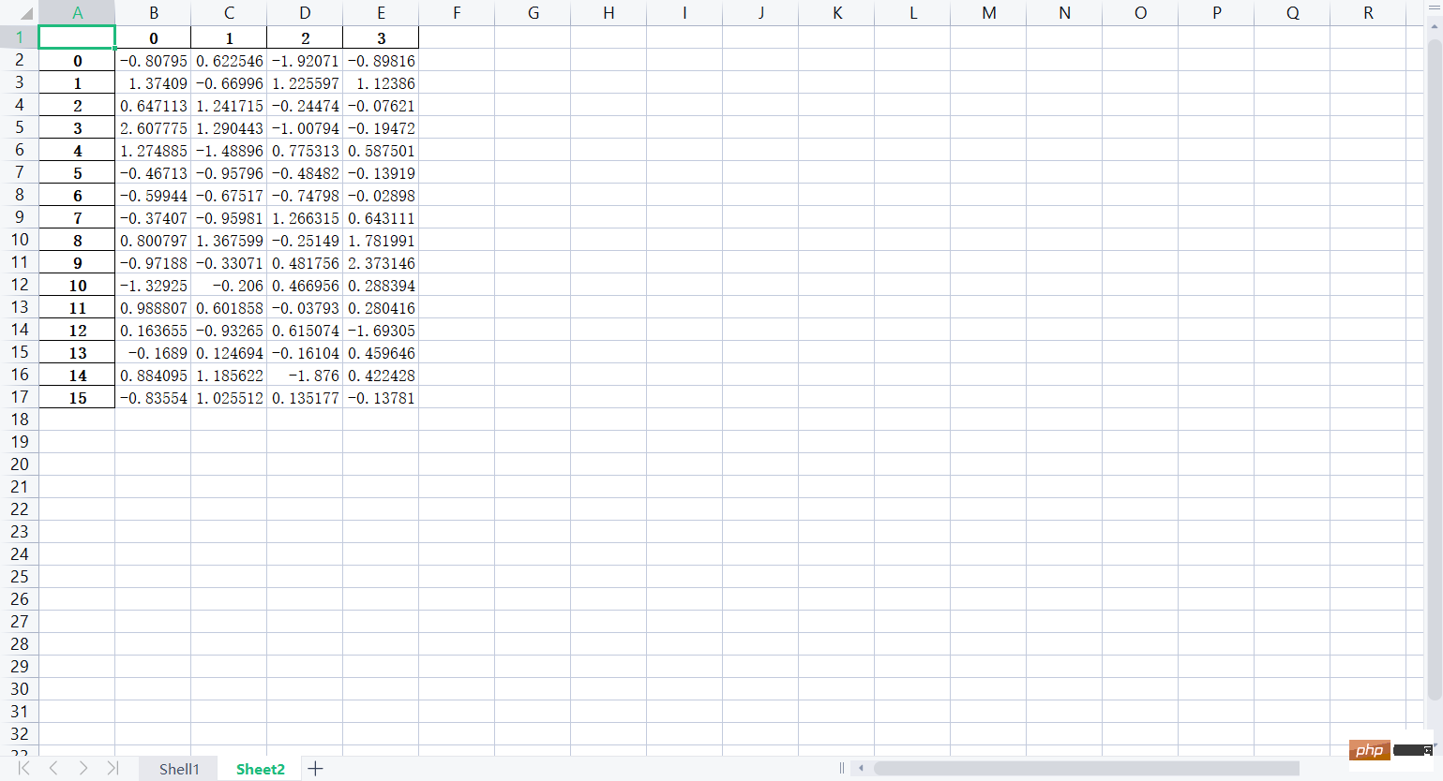Select cell with value 2.373146

(x=382, y=263)
